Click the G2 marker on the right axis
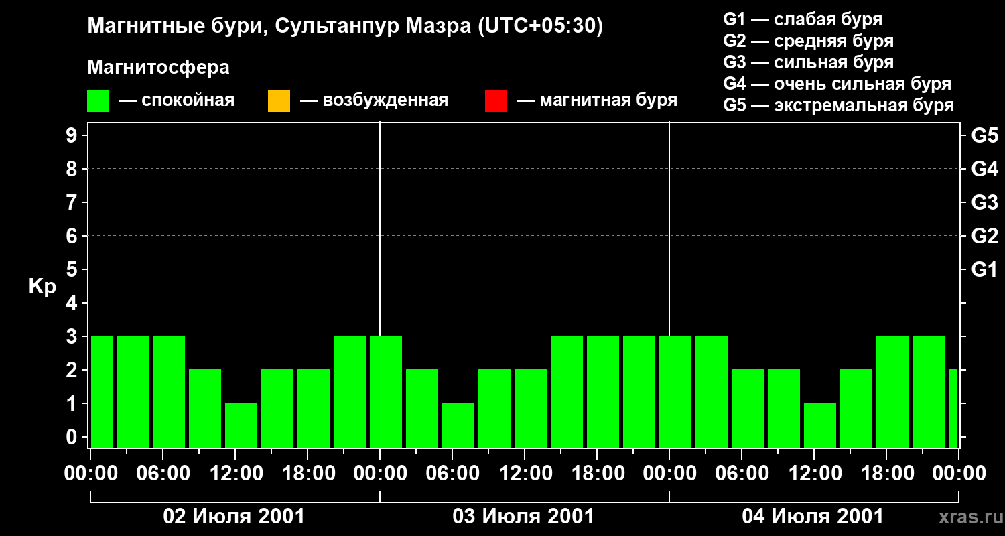Viewport: 1005px width, 536px height. [984, 236]
